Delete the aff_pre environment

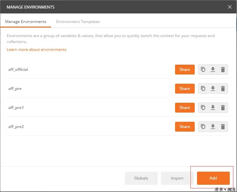point(223,89)
